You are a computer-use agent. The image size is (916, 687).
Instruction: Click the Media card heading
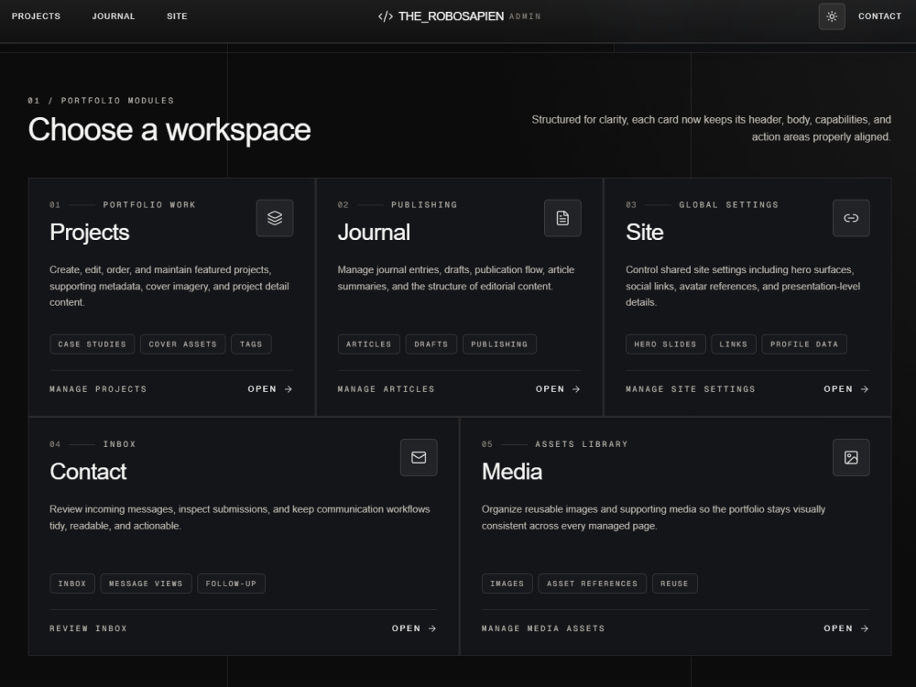(512, 472)
